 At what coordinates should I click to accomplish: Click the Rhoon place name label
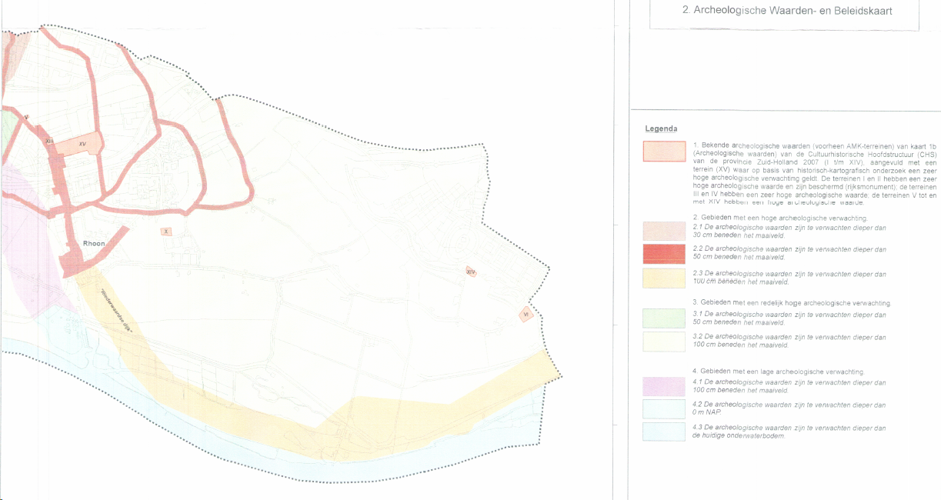94,244
